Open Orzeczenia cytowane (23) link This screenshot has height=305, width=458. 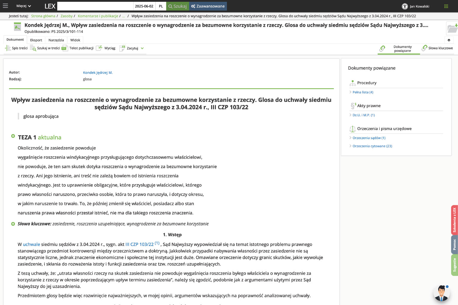(372, 146)
